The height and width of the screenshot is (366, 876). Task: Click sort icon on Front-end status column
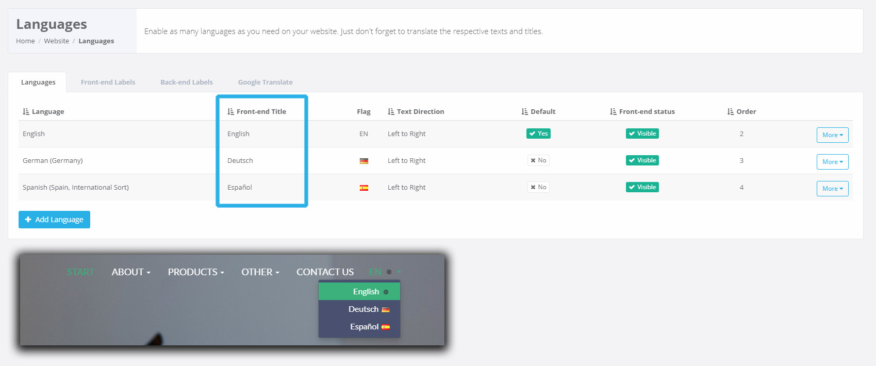pos(613,111)
